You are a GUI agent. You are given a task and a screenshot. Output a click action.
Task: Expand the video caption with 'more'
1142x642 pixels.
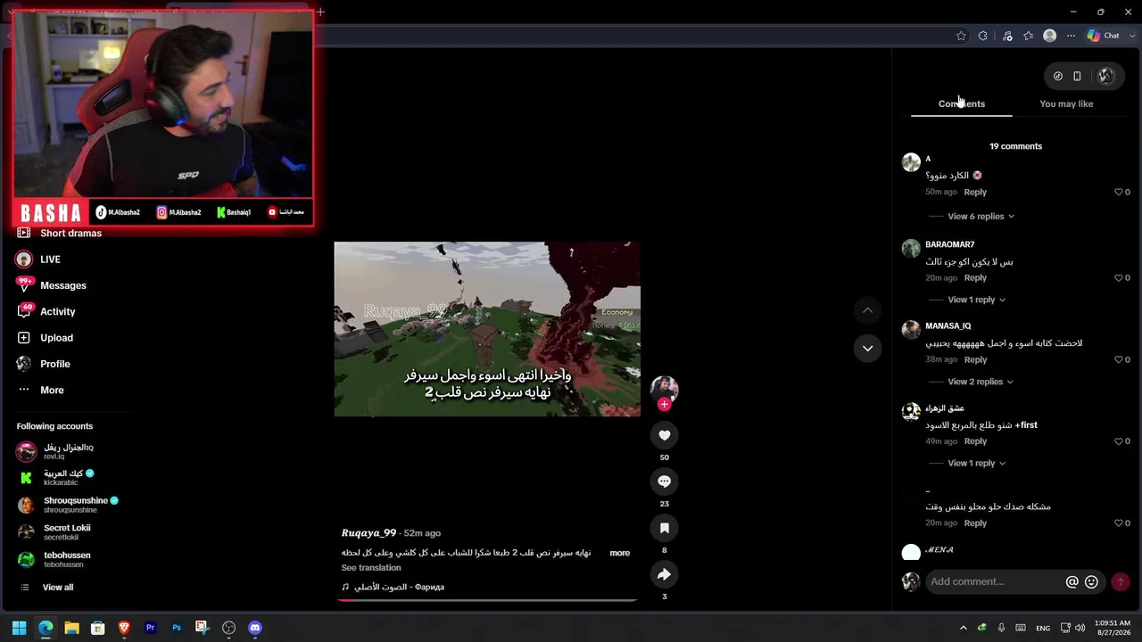pos(619,553)
